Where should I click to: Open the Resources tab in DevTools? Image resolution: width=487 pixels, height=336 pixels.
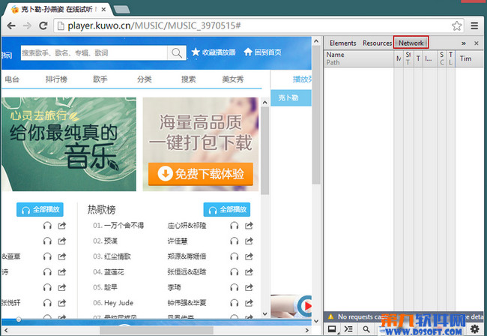[x=377, y=43]
